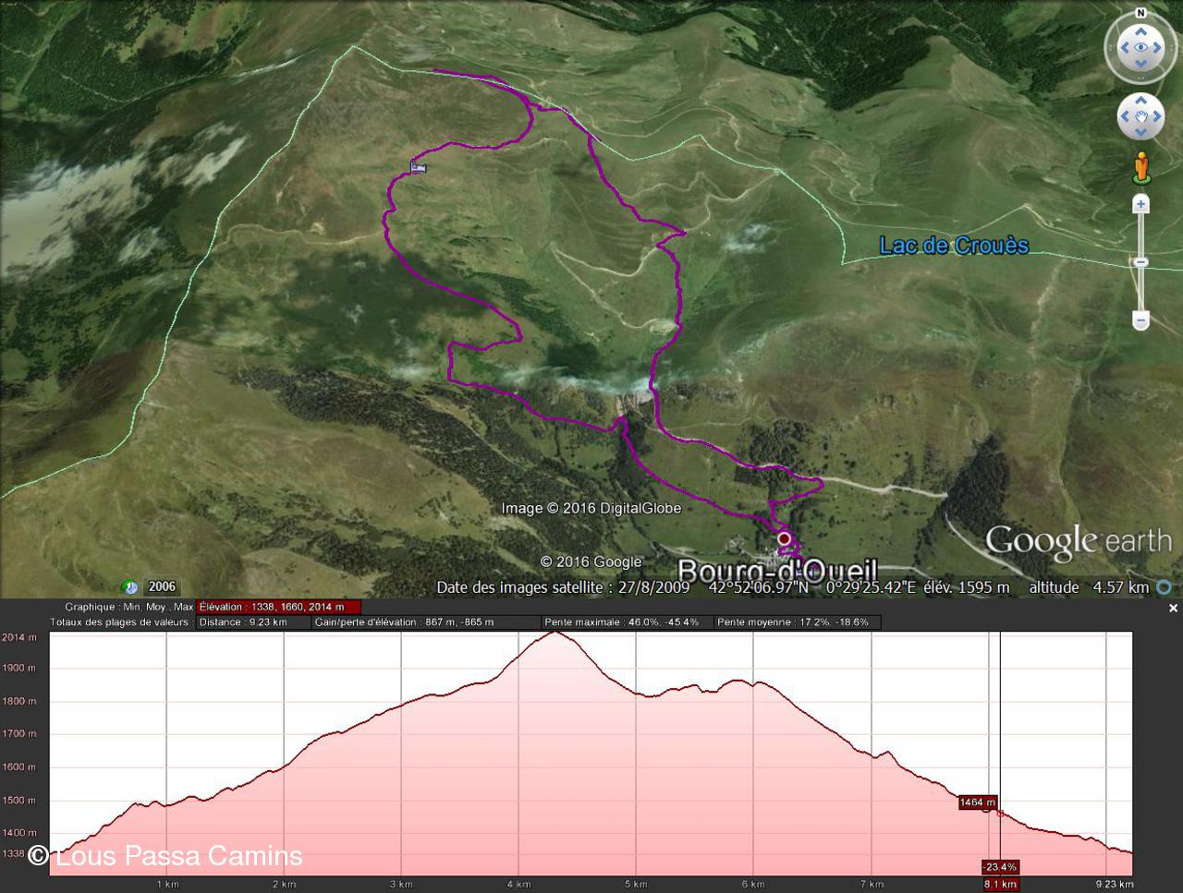Rotate view right with the look joystick arrow
The image size is (1183, 893).
pyautogui.click(x=1159, y=47)
